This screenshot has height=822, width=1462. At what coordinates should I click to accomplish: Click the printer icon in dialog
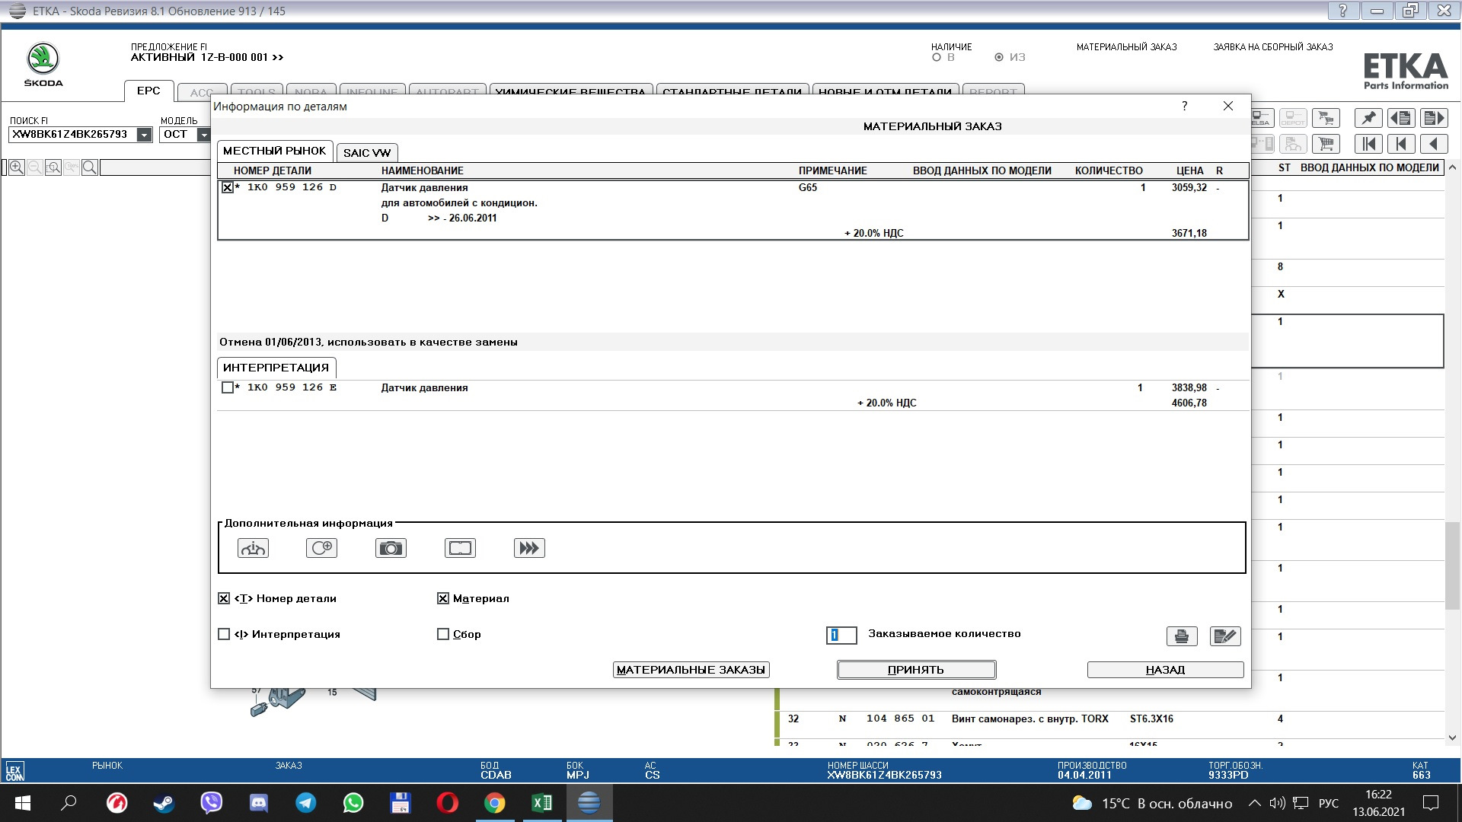pos(1181,636)
